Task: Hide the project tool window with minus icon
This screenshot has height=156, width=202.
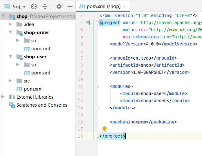Action: [70, 6]
